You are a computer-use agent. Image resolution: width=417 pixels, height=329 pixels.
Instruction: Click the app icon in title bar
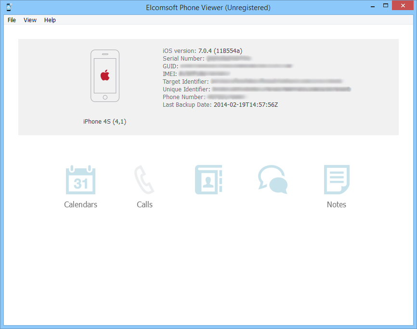pyautogui.click(x=9, y=7)
